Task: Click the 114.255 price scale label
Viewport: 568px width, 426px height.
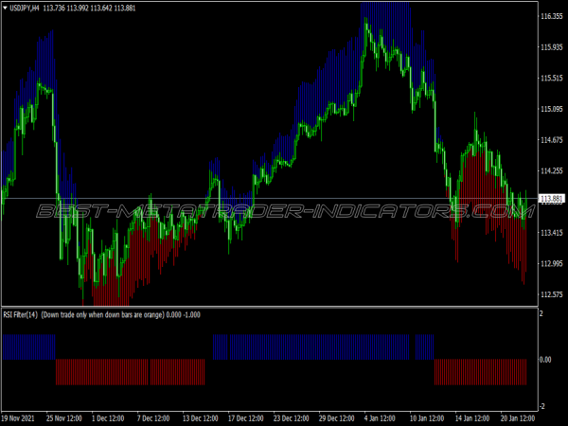Action: pyautogui.click(x=551, y=171)
